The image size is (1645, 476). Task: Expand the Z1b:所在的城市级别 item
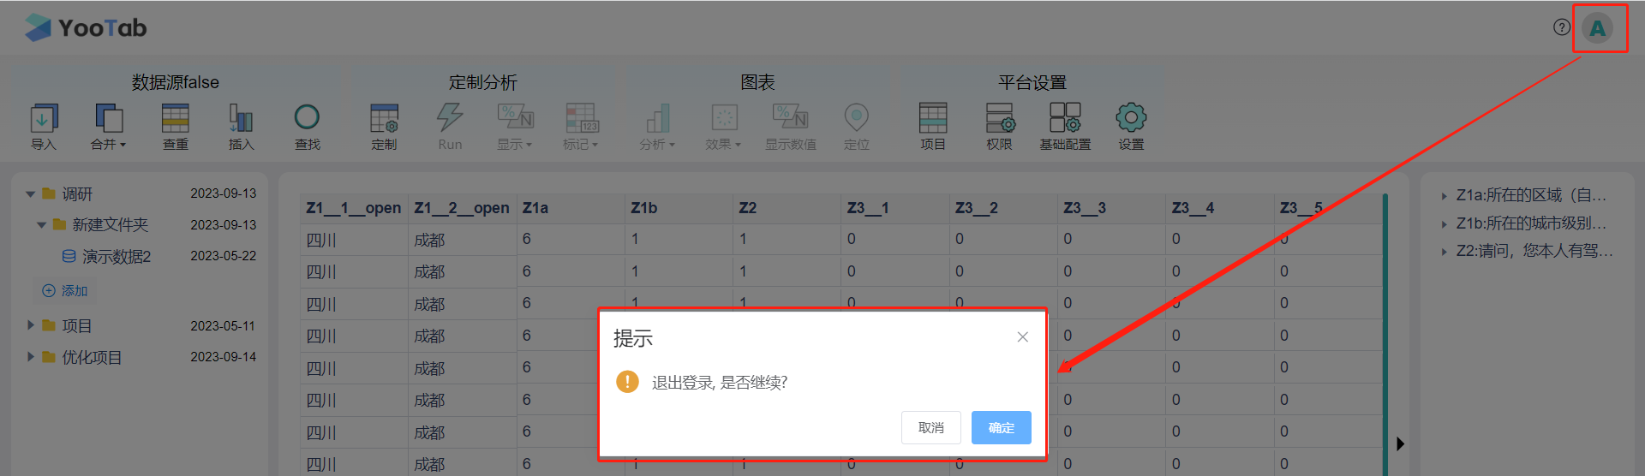[x=1445, y=224]
